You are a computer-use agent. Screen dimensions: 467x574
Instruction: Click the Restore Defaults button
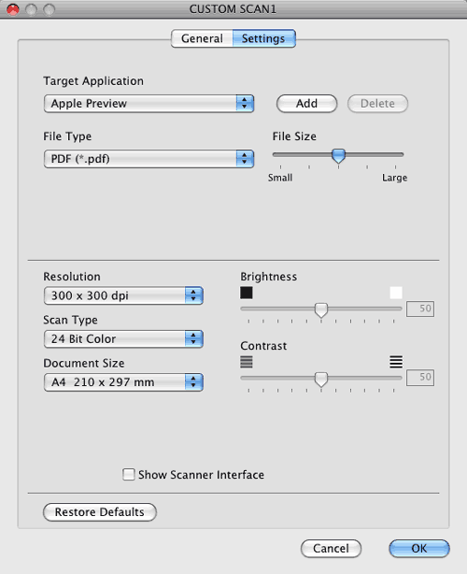[100, 511]
